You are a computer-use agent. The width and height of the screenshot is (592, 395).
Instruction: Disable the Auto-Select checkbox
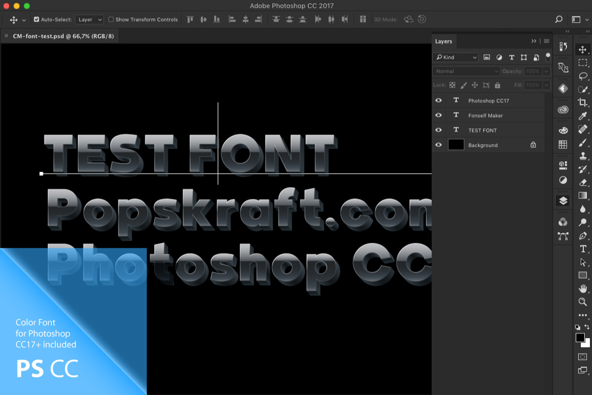click(x=37, y=20)
